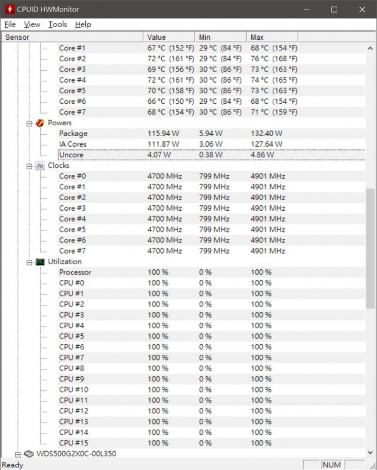The height and width of the screenshot is (470, 377).
Task: Click the Utilization graph icon
Action: click(40, 262)
